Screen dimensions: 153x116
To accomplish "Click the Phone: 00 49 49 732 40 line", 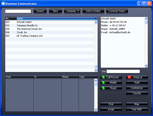I will 114,22.
